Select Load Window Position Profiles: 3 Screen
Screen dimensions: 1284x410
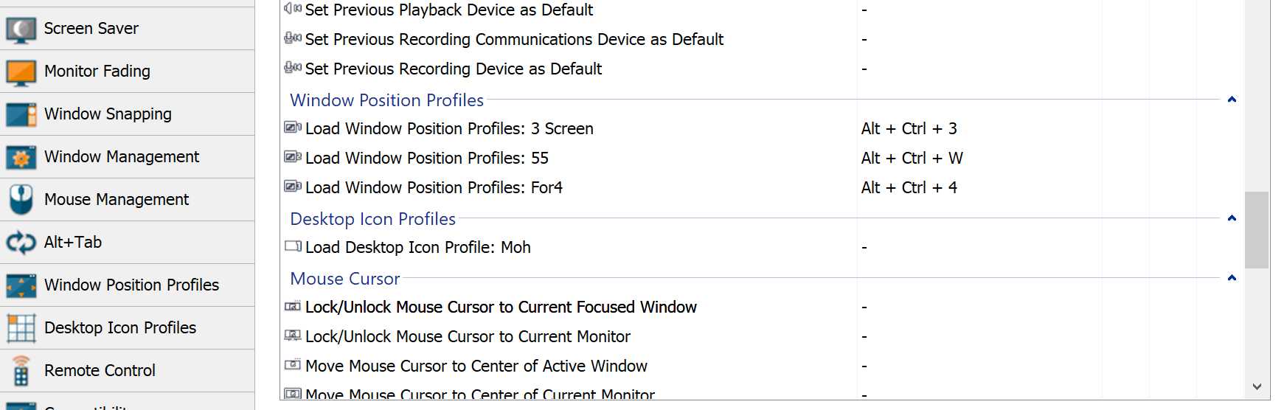(448, 129)
